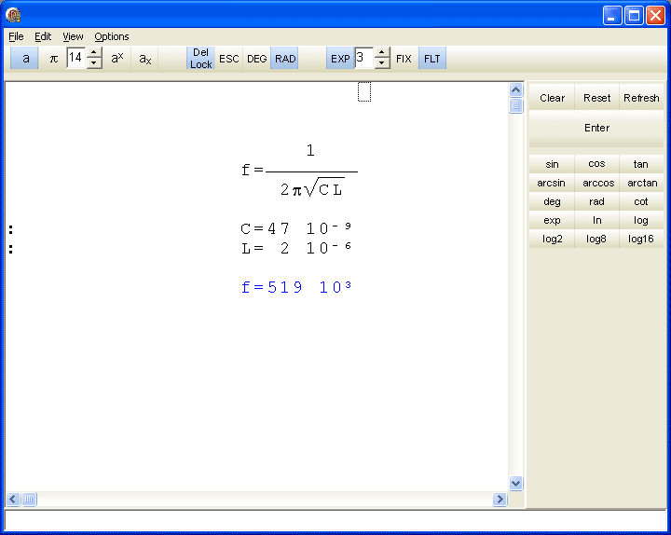Switch angle mode to RAD
671x535 pixels.
[285, 58]
